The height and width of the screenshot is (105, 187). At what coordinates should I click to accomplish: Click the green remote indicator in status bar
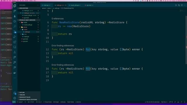click(x=14, y=102)
